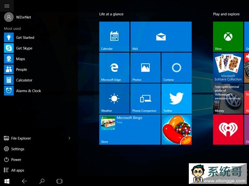Open the Money news tile
This screenshot has height=186, width=249.
(x=228, y=99)
